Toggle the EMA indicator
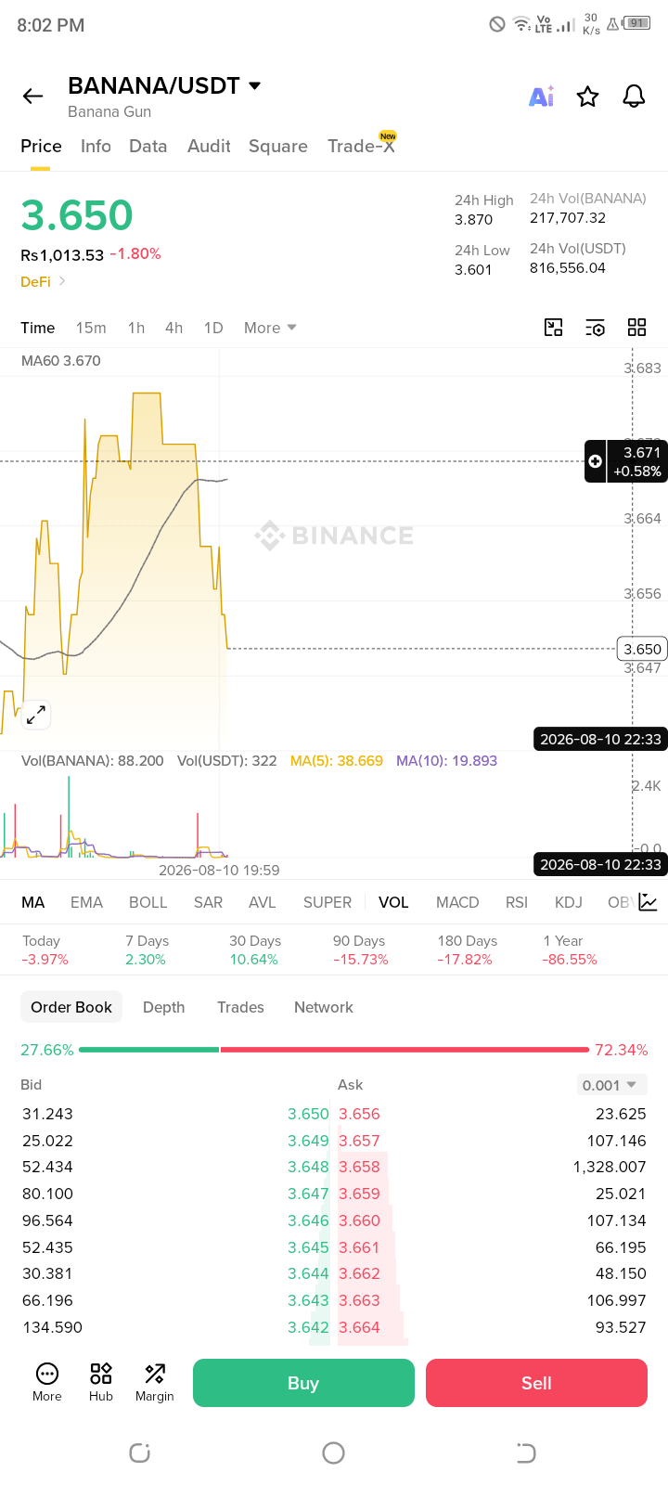 click(x=86, y=902)
